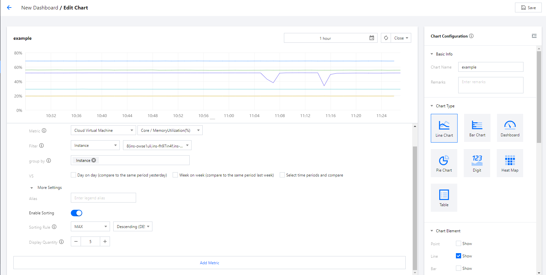
Task: Enable the Day on day comparison checkbox
Action: click(x=73, y=175)
